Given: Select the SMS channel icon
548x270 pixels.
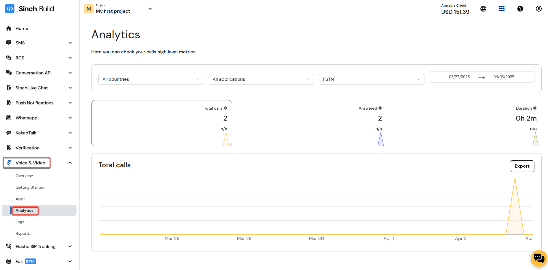Looking at the screenshot, I should click(9, 43).
